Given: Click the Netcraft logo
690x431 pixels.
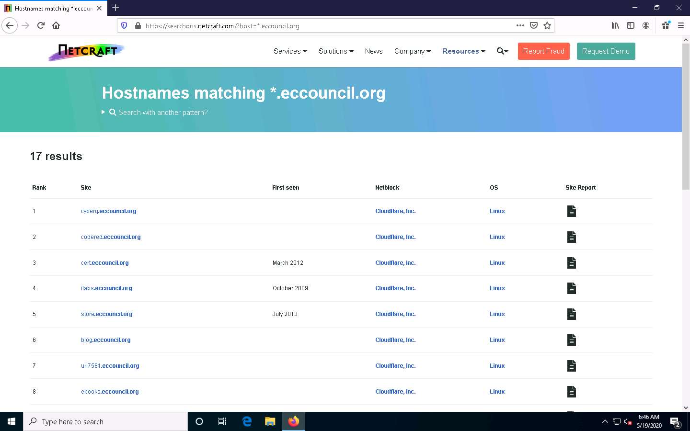Looking at the screenshot, I should pos(87,51).
